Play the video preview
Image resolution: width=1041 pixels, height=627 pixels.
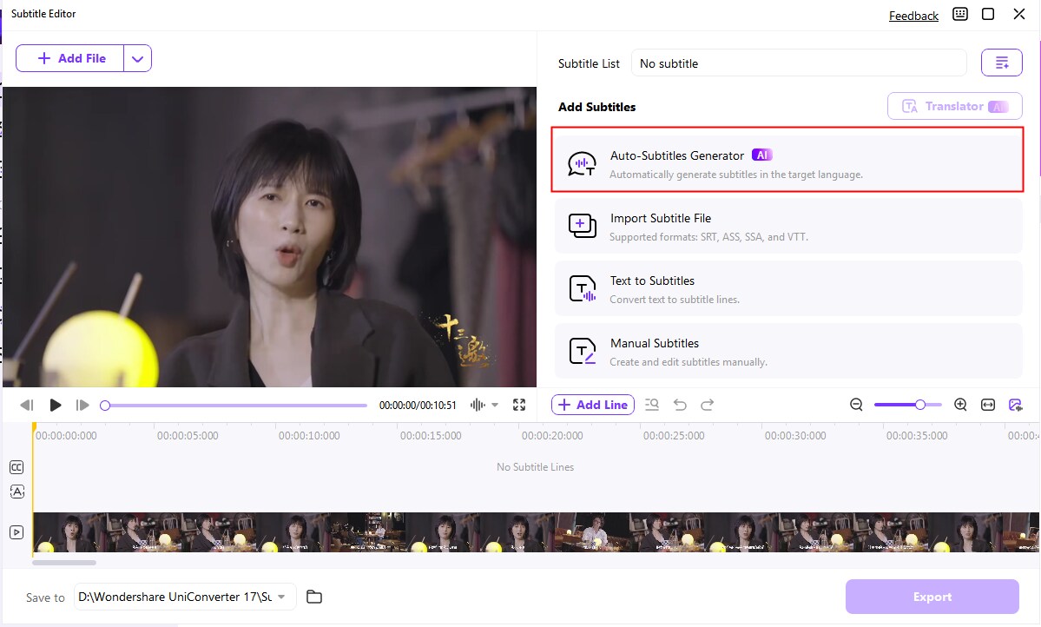[x=56, y=405]
